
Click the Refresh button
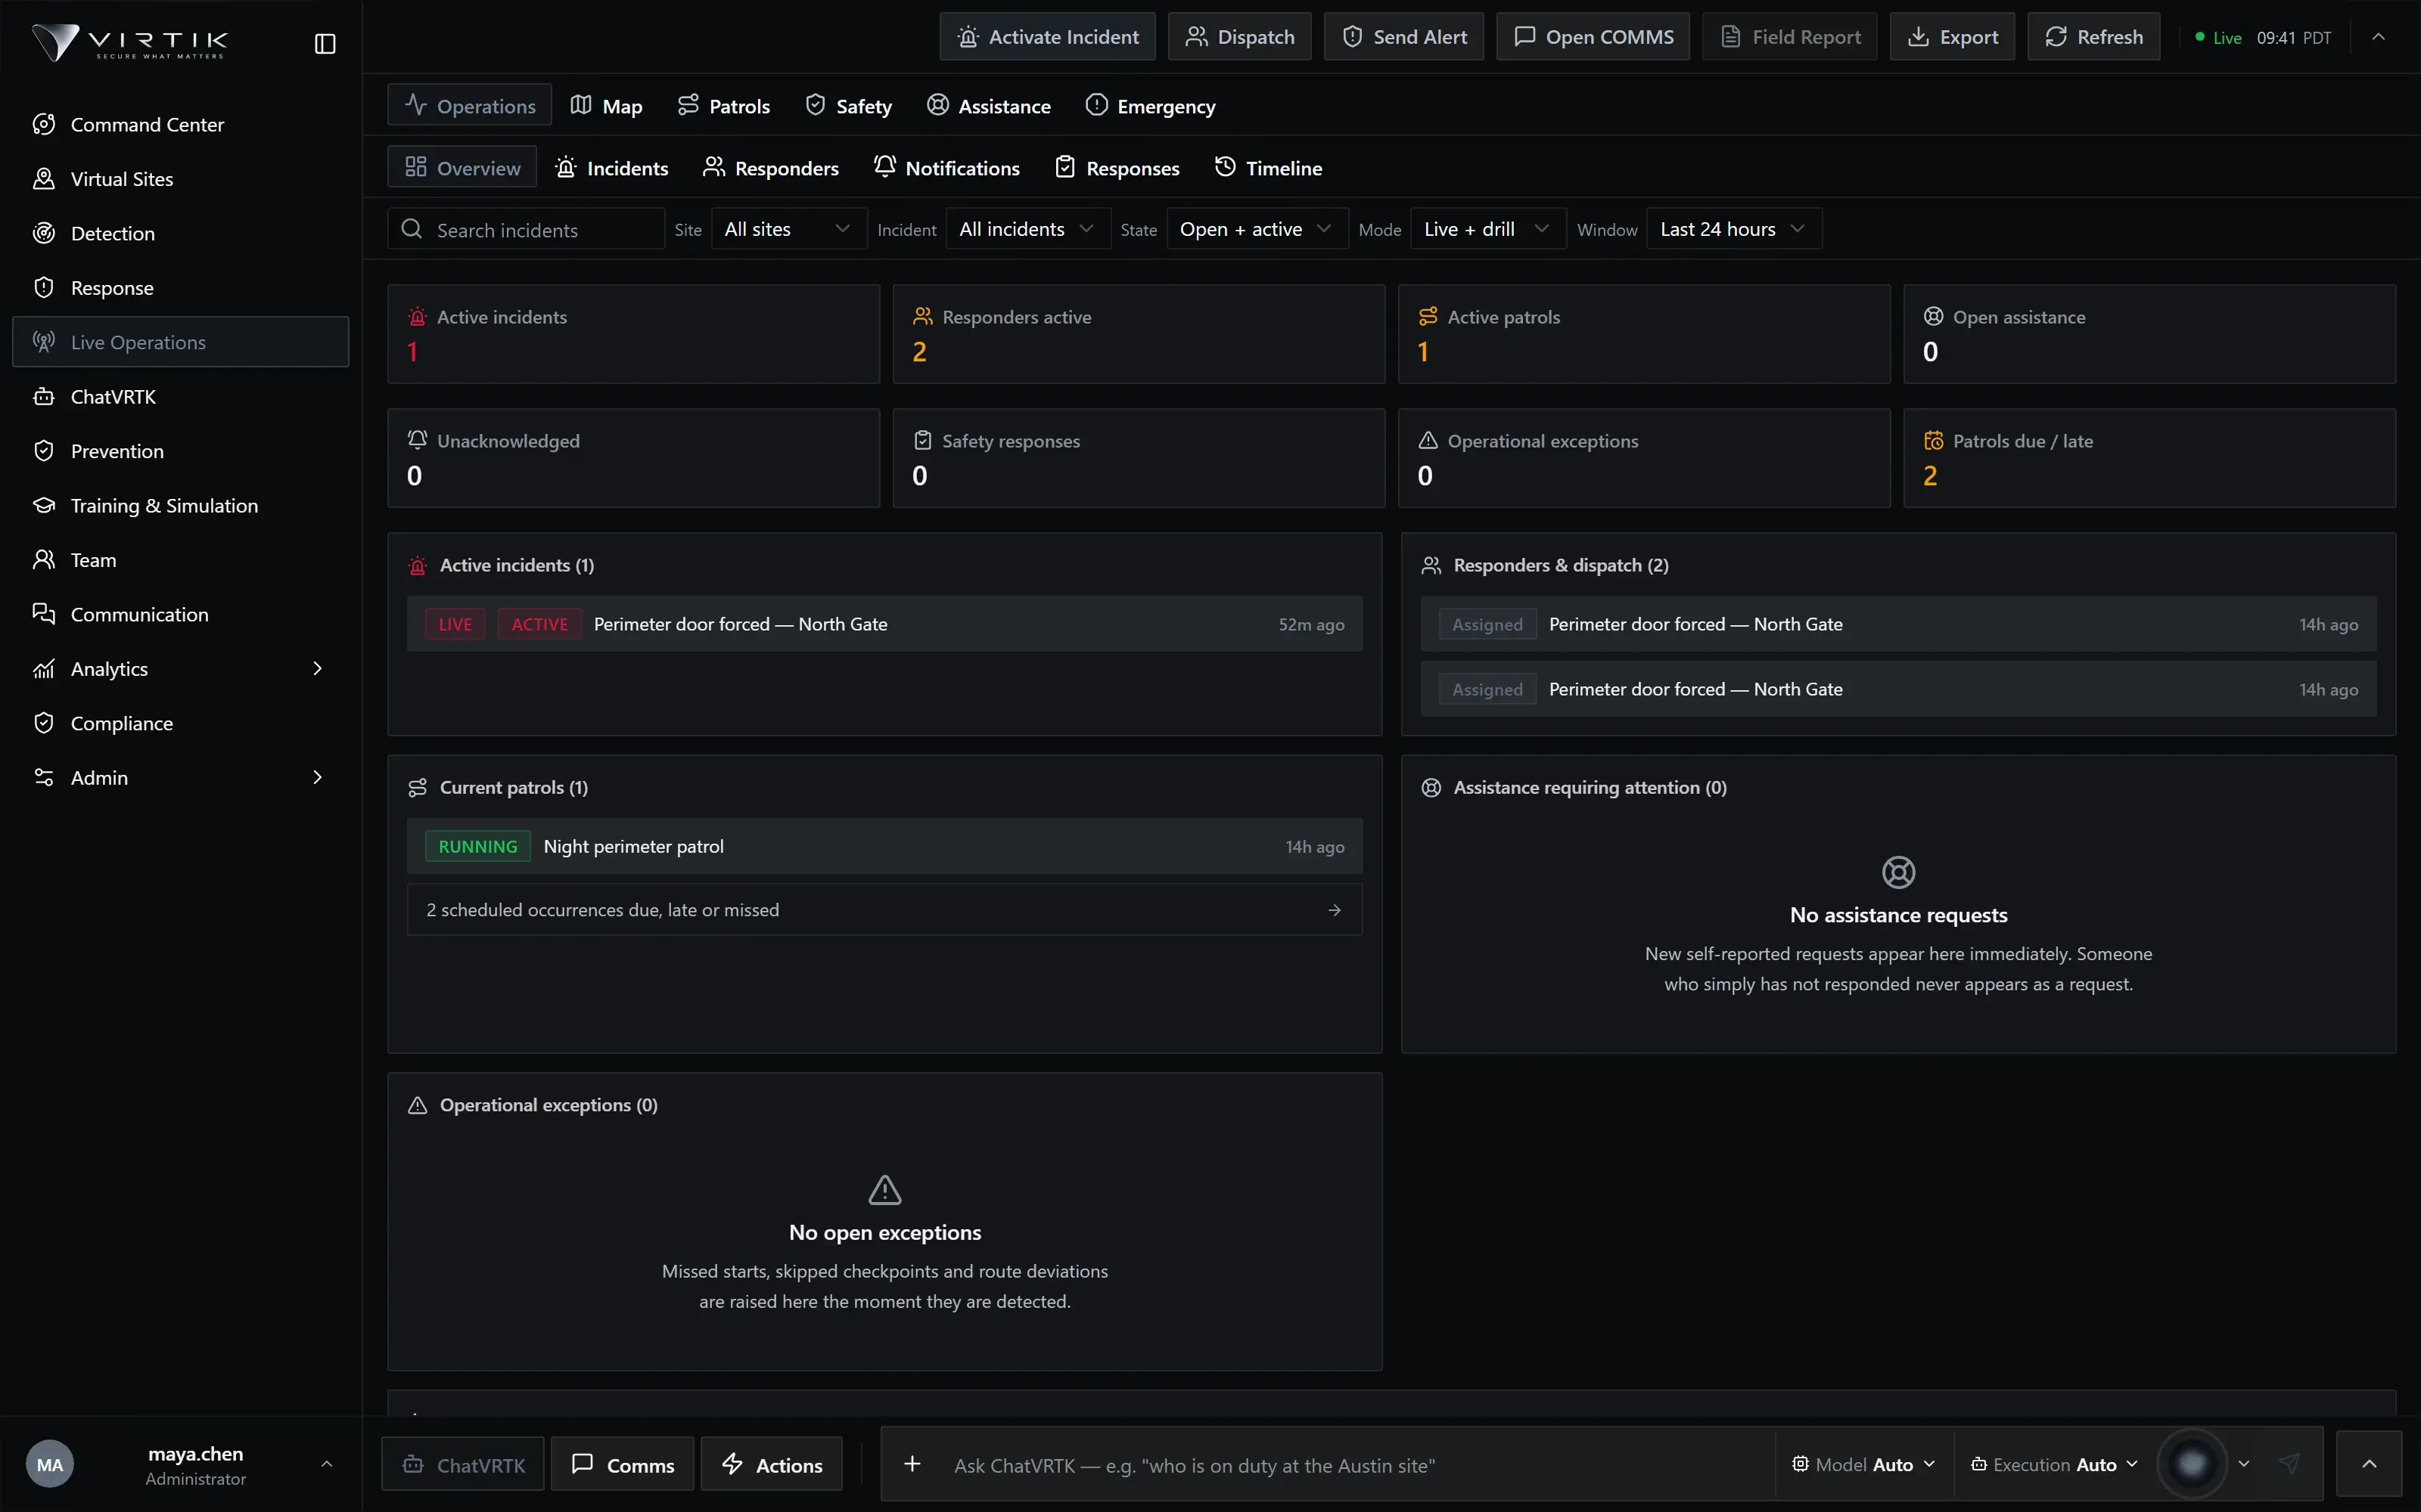[x=2094, y=37]
